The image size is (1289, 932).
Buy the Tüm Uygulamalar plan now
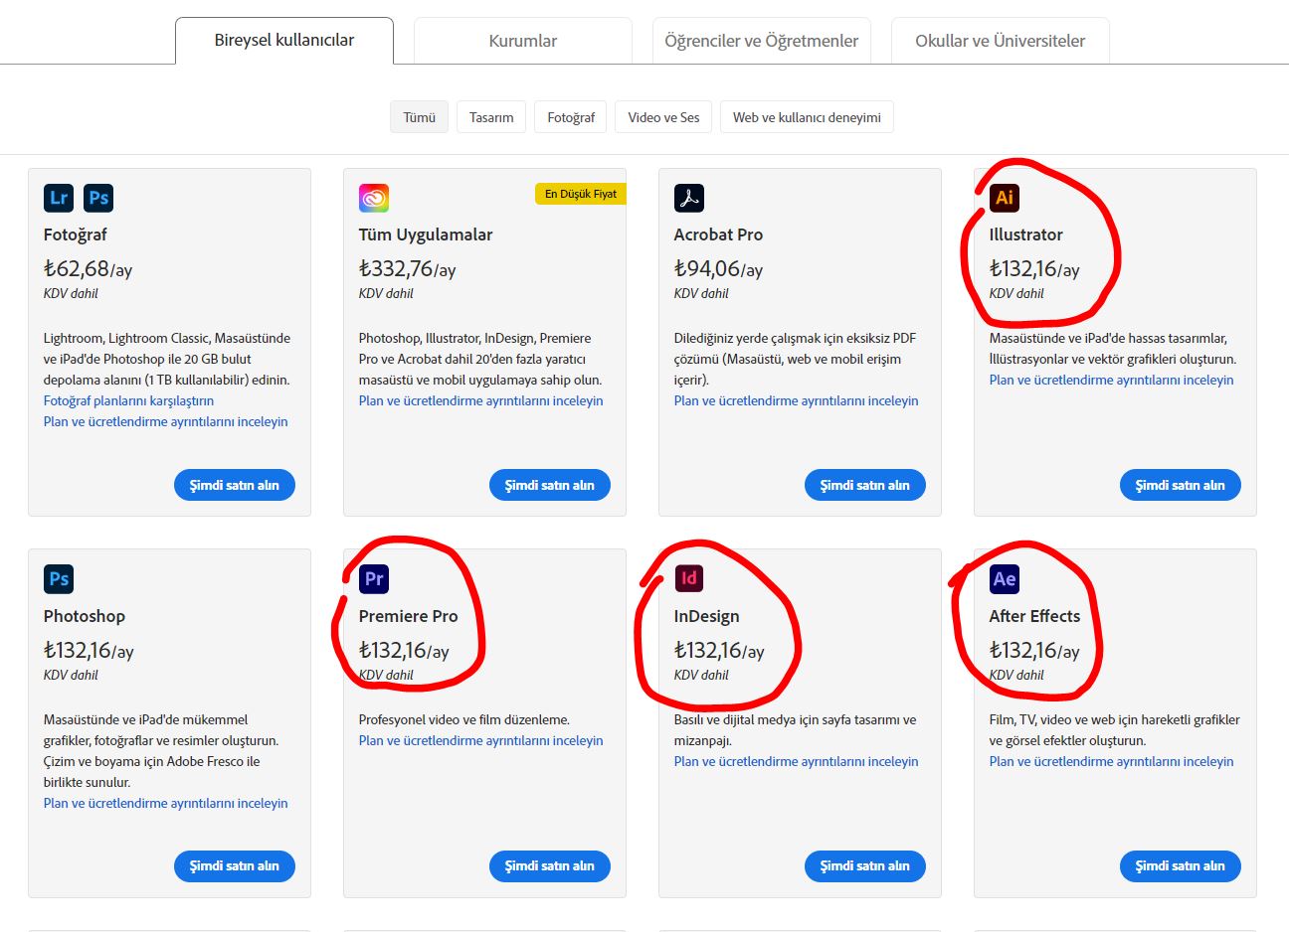tap(550, 485)
